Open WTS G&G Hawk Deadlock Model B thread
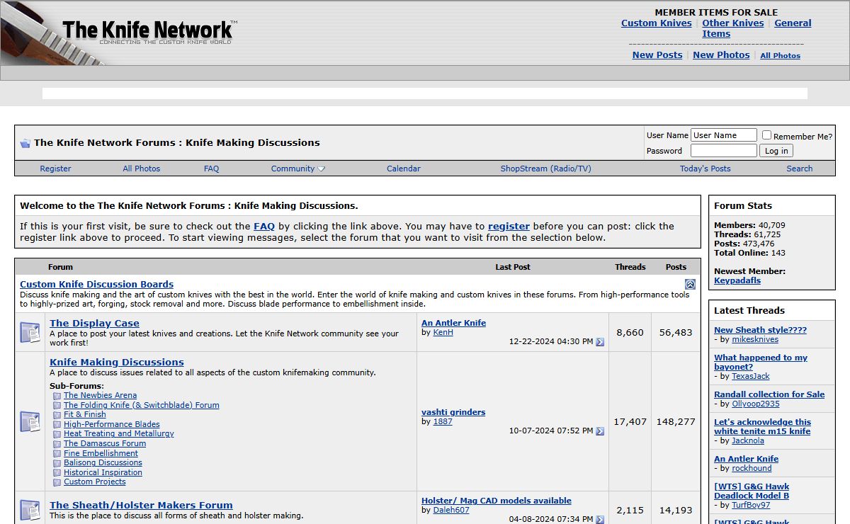 (752, 491)
